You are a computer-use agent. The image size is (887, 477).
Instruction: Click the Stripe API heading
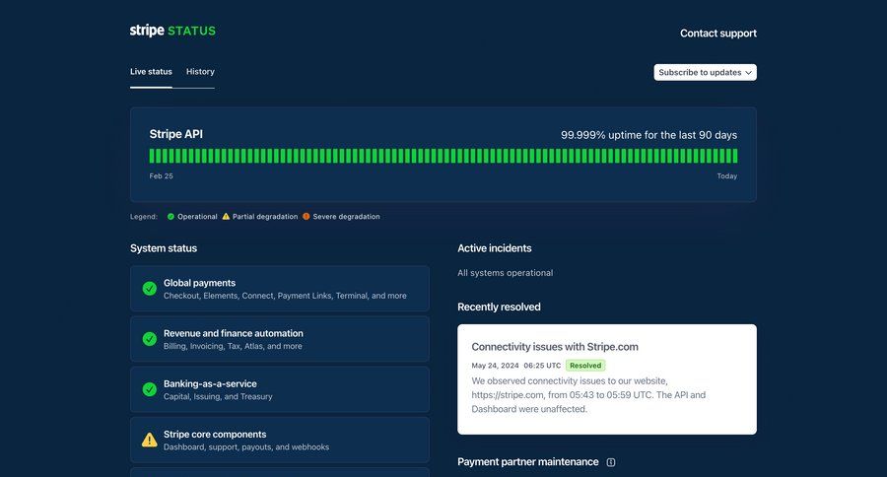click(176, 134)
